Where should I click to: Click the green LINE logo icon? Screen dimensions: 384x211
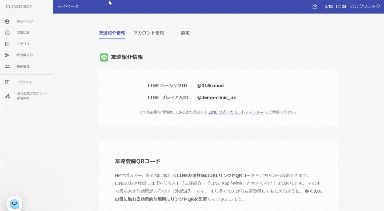(x=104, y=57)
